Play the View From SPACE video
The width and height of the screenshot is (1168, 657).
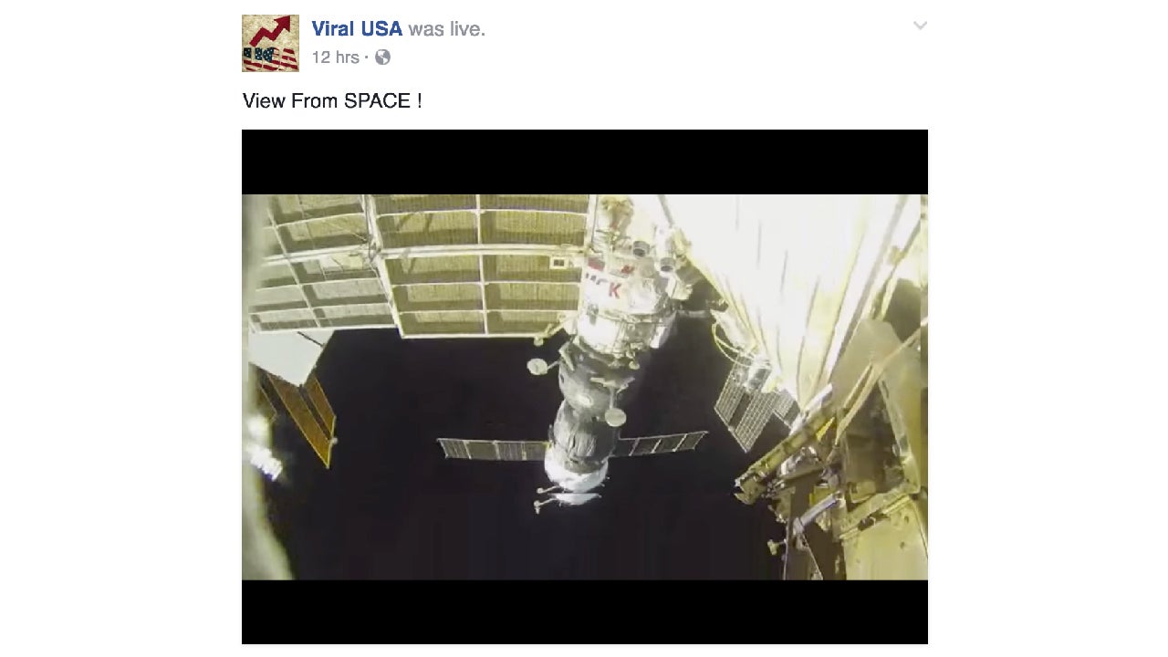click(585, 387)
